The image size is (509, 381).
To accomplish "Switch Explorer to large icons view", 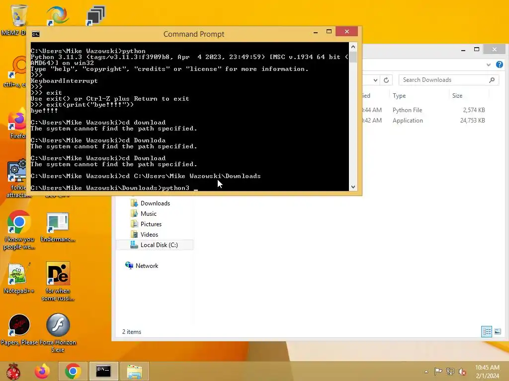I will coord(498,331).
